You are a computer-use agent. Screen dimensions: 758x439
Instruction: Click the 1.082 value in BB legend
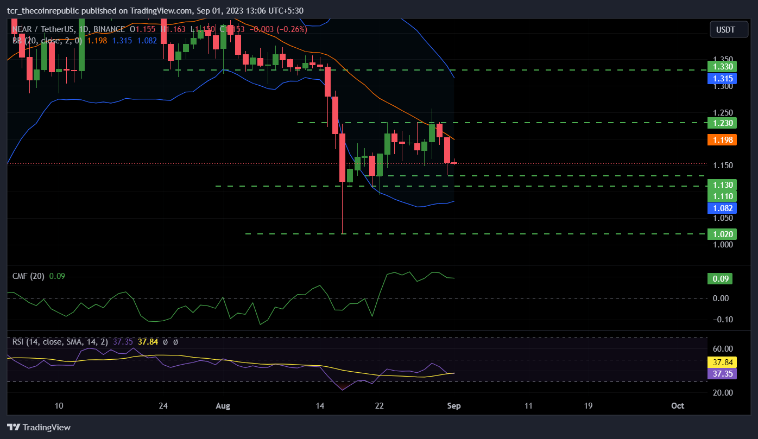[147, 40]
